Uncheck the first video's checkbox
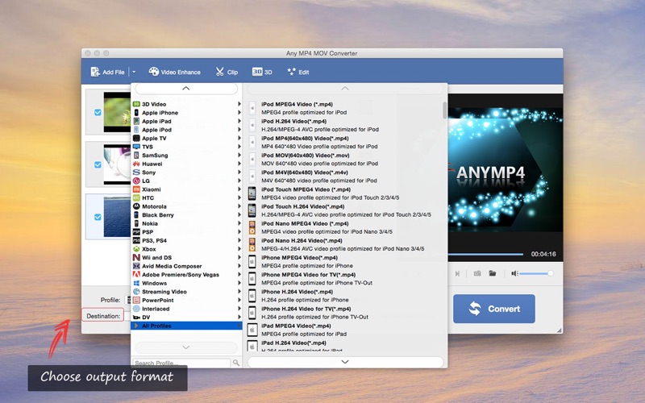This screenshot has height=403, width=645. tap(98, 113)
